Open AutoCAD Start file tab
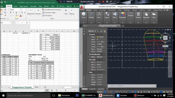The image size is (175, 98). [85, 26]
